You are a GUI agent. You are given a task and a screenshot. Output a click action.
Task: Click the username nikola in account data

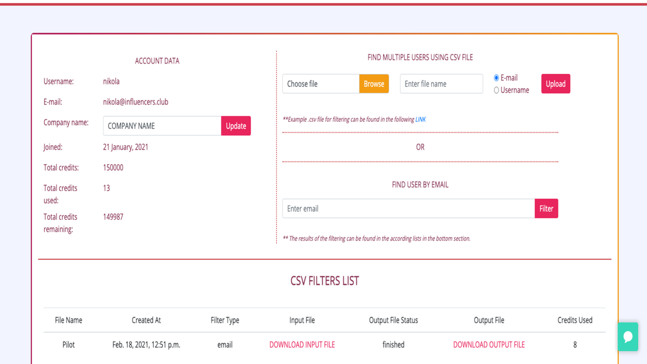pos(111,81)
